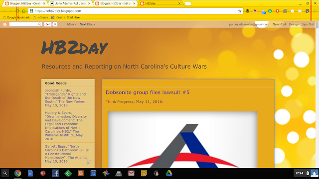
Task: Launch Google Keep lightbulb icon
Action: tap(144, 174)
